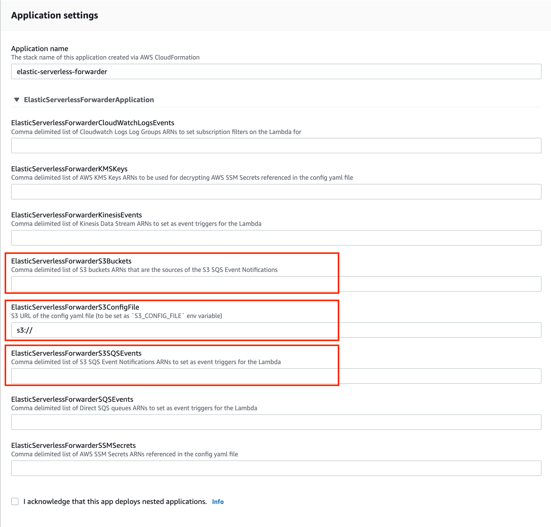Click the KinesisEvents input field
Screen dimensions: 551x527
click(x=276, y=238)
